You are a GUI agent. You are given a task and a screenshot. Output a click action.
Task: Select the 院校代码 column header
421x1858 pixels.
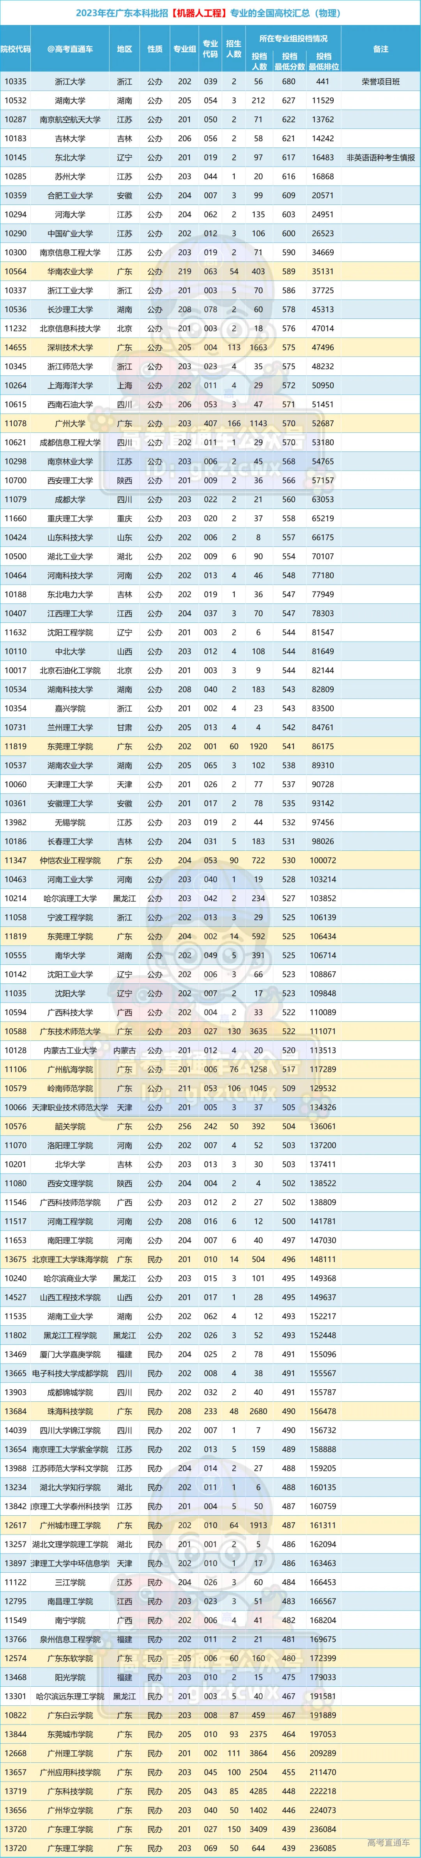click(x=15, y=49)
